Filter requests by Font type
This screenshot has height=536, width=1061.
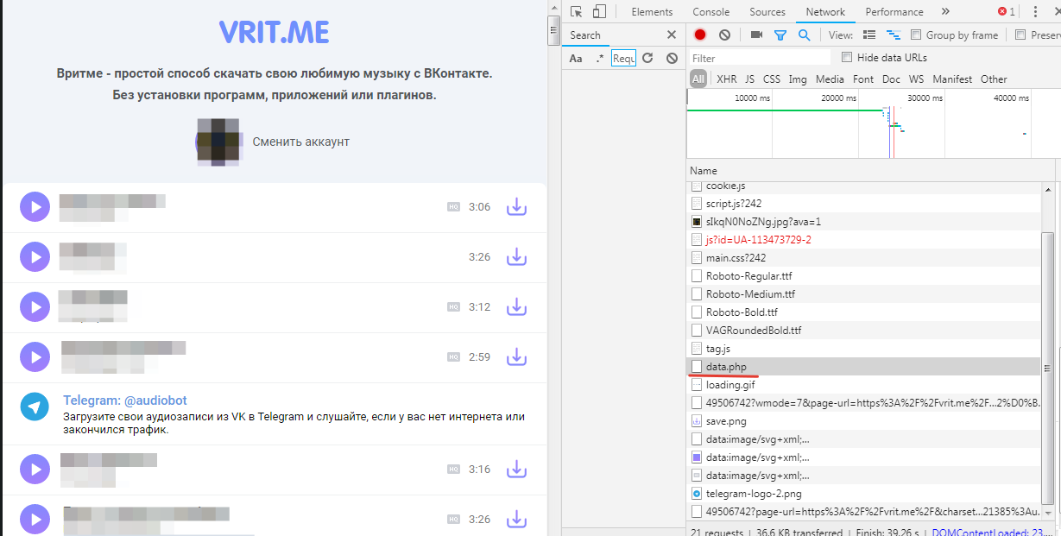[x=863, y=79]
